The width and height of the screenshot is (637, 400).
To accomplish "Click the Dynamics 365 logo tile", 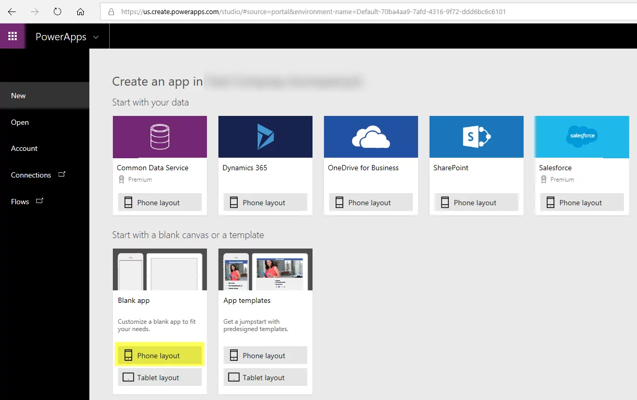I will point(265,137).
